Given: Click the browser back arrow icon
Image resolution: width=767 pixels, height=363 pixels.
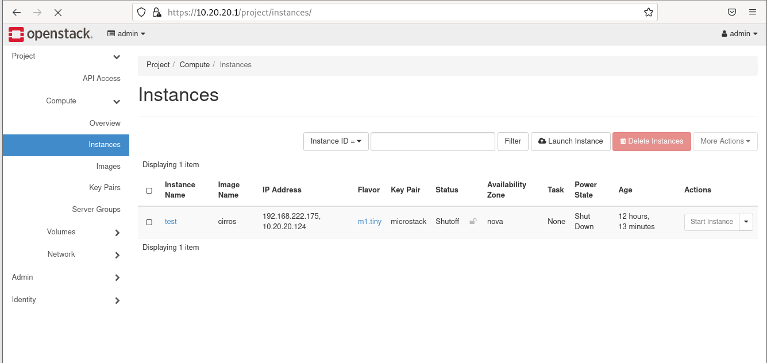Looking at the screenshot, I should coord(16,12).
